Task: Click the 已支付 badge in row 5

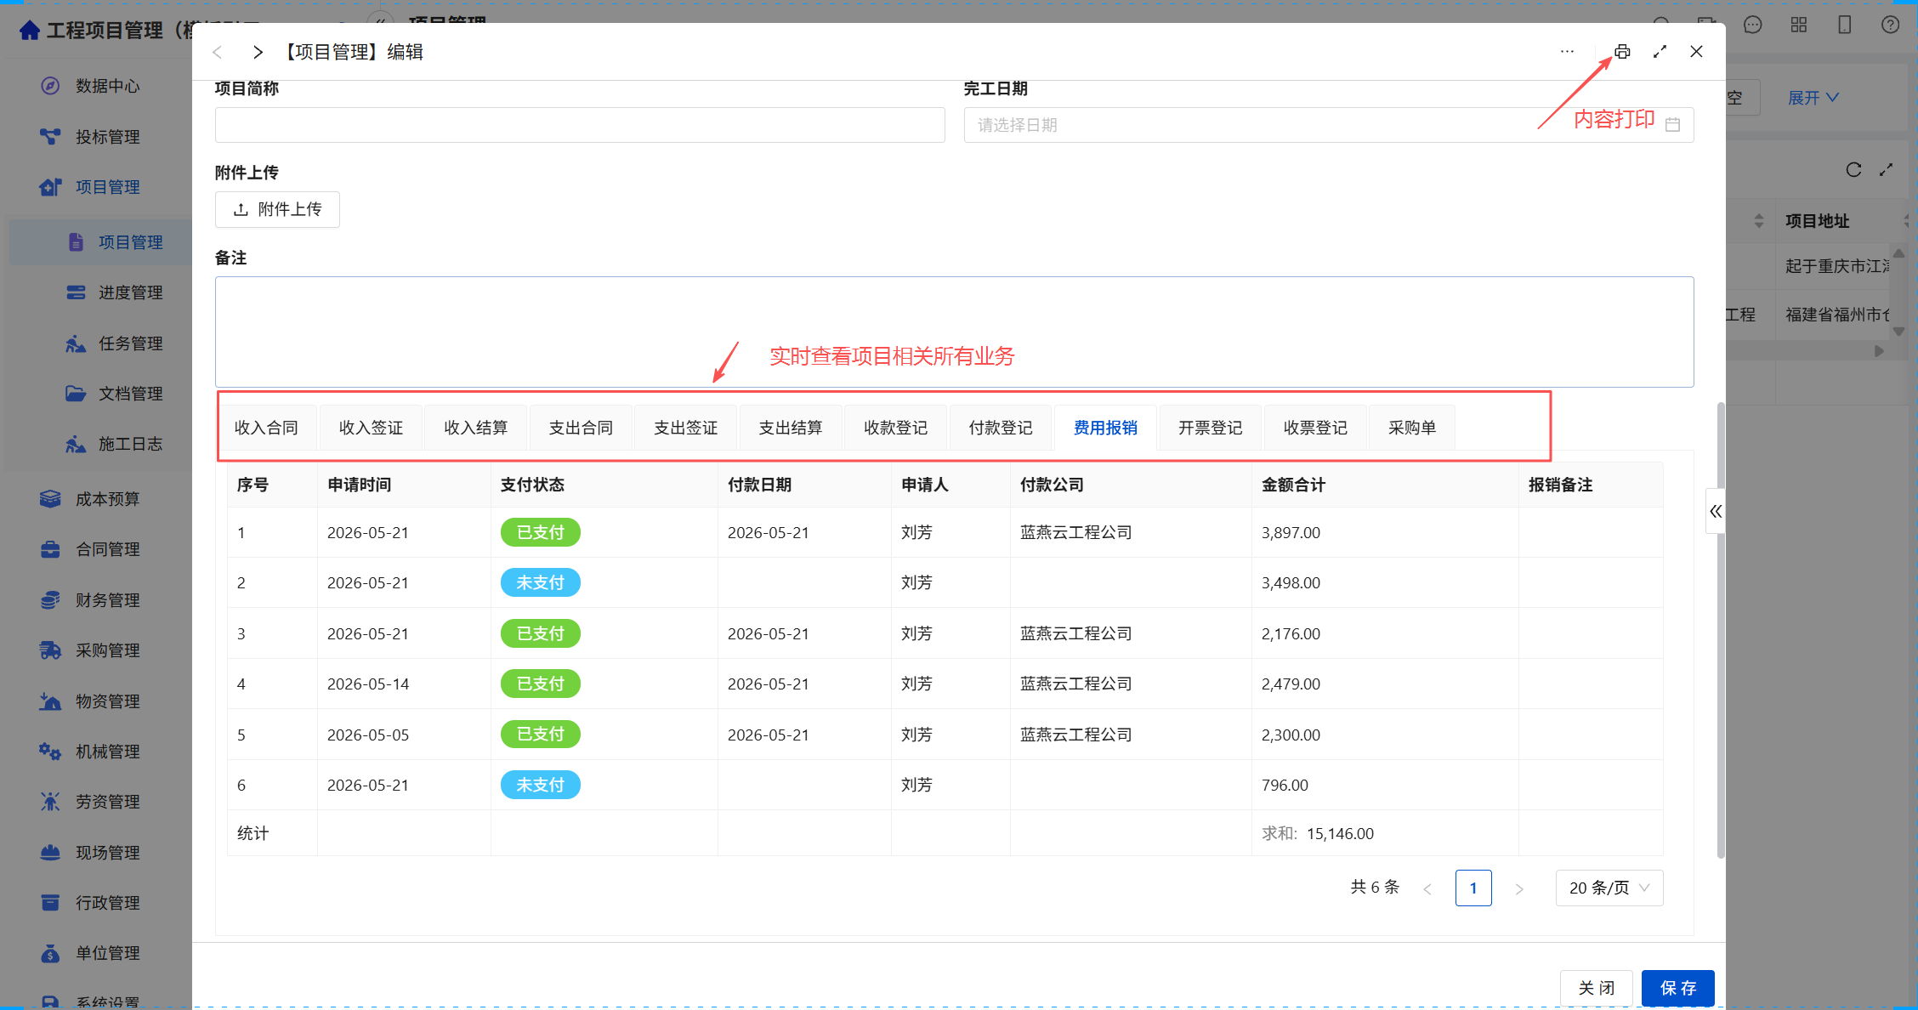Action: pyautogui.click(x=540, y=734)
